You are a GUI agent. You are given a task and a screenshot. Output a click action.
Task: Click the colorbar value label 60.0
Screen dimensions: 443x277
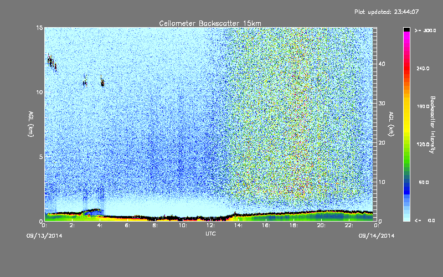coord(424,182)
